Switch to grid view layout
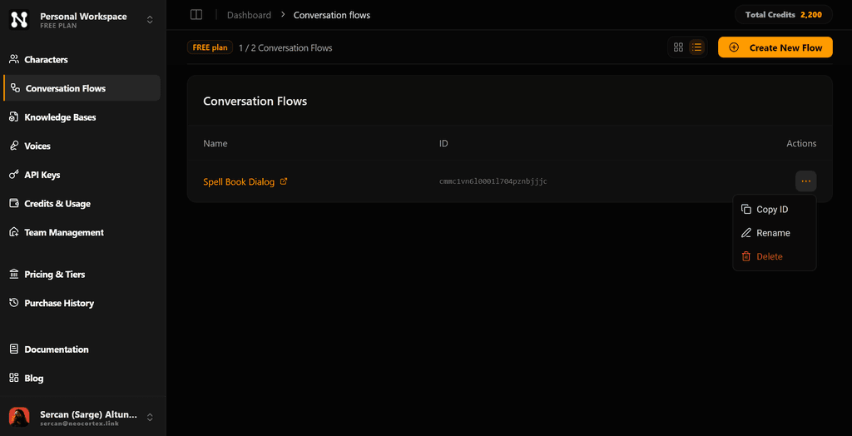Image resolution: width=852 pixels, height=436 pixels. 678,47
